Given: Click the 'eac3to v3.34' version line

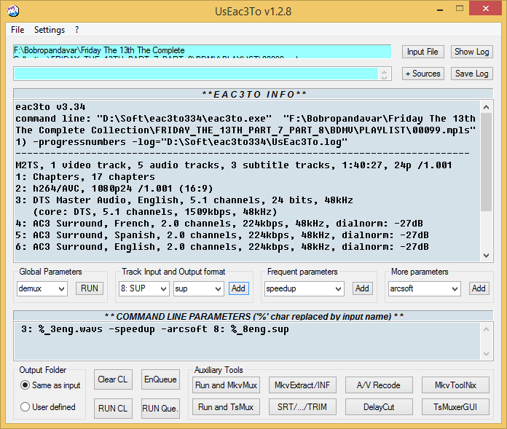Looking at the screenshot, I should point(50,107).
